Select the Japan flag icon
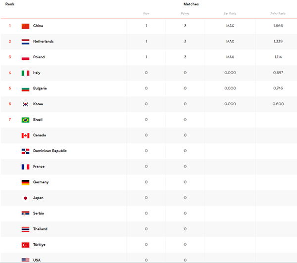This screenshot has width=297, height=263. (x=25, y=198)
